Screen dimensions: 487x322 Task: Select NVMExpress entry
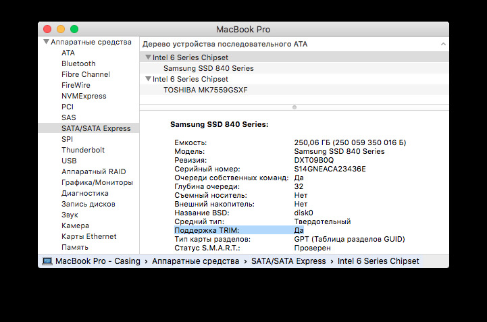[x=84, y=96]
